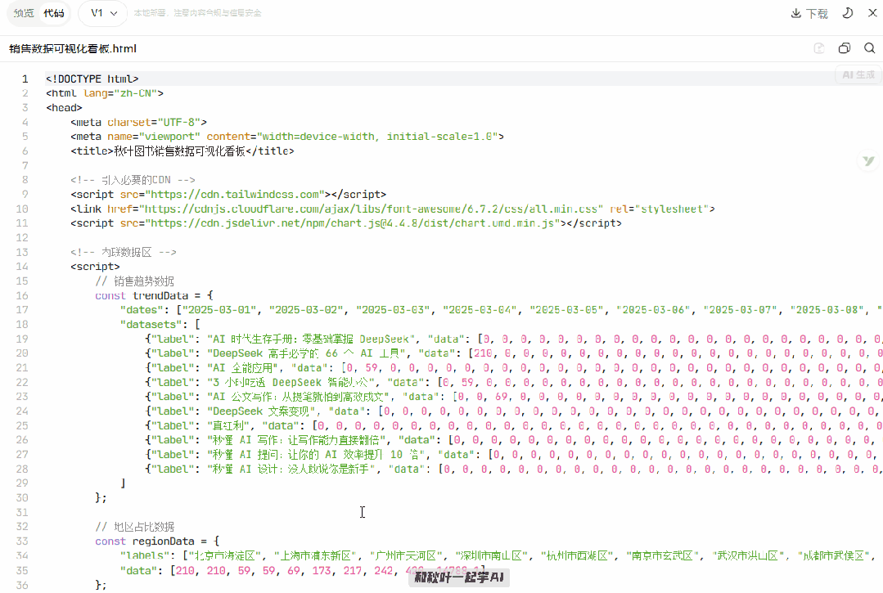Click the "dates" array line
Image resolution: width=883 pixels, height=593 pixels.
click(x=501, y=310)
